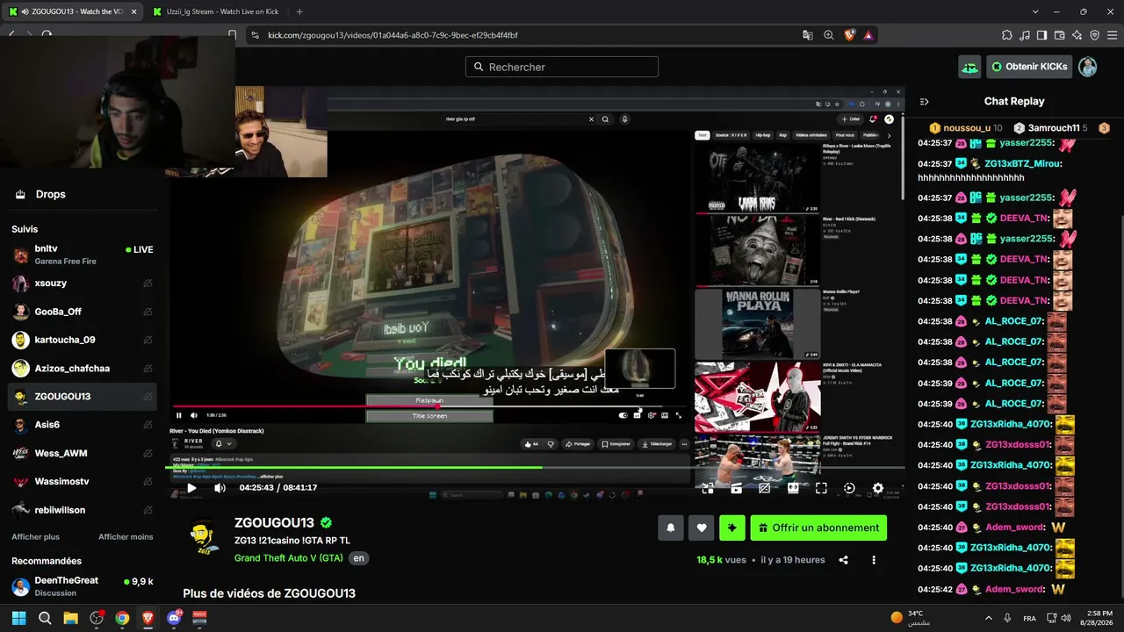Collapse the Chat Replay panel
Screen dimensions: 1124x632
pos(924,102)
